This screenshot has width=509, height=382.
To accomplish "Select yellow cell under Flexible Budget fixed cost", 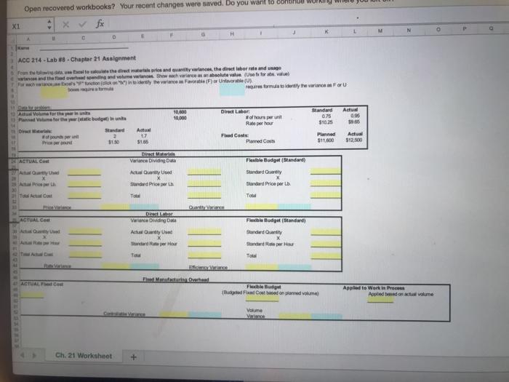I will click(x=262, y=298).
